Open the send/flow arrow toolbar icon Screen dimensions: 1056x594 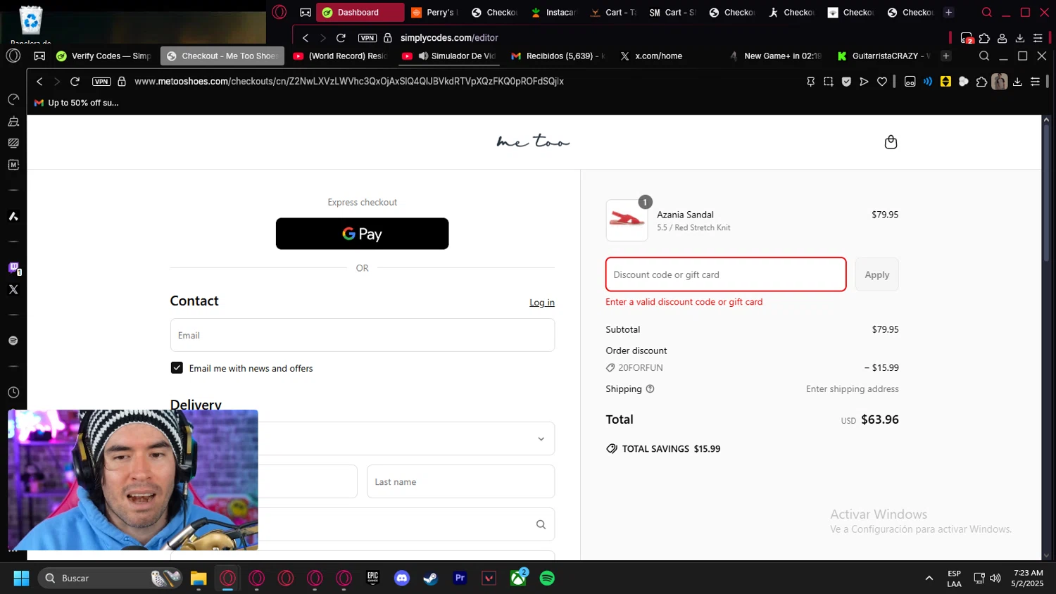[x=864, y=82]
